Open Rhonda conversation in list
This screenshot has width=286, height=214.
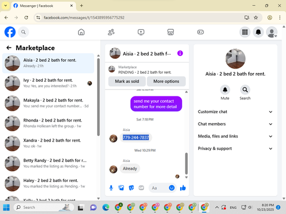click(x=48, y=123)
